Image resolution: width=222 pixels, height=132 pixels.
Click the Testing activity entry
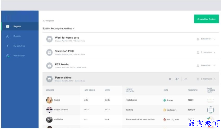129,110
